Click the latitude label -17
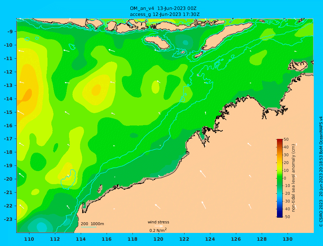 pos(8,139)
